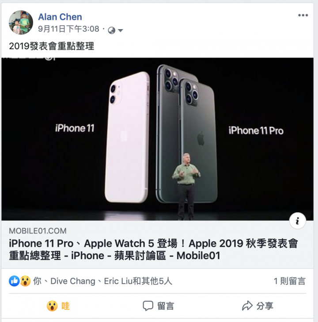Screen dimensions: 318x322
Task: Click the MOBILE01.COM source label
Action: coord(38,231)
